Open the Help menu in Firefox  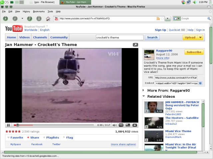[x=58, y=12]
